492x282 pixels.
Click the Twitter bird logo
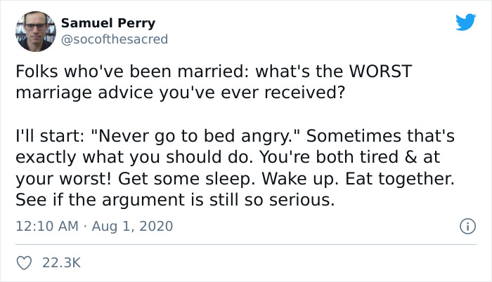(465, 22)
